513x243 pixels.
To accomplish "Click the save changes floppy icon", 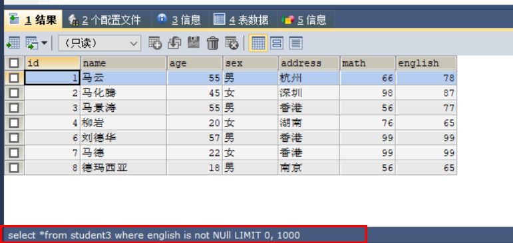I will (194, 43).
